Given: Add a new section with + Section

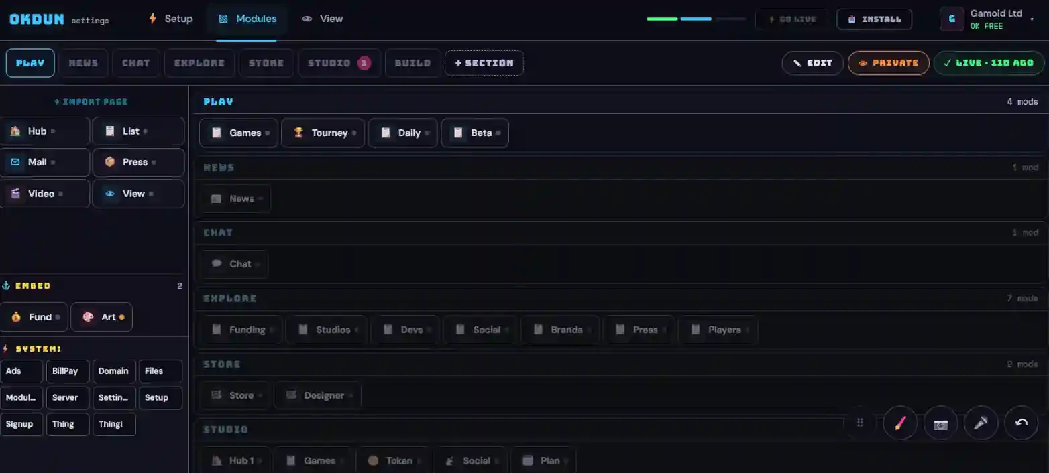Looking at the screenshot, I should 484,63.
